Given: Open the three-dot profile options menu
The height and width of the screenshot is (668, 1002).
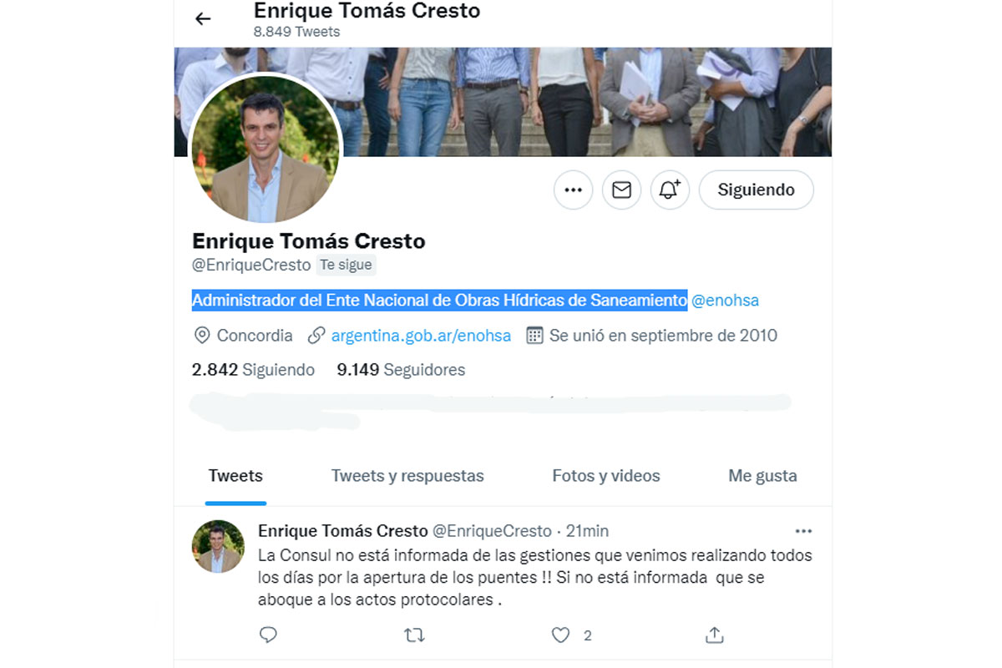Looking at the screenshot, I should (573, 190).
